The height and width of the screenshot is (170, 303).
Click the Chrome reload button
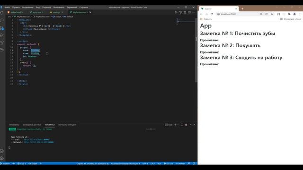pos(212,14)
